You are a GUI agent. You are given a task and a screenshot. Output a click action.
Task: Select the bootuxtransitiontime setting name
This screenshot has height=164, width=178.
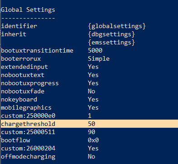[37, 50]
